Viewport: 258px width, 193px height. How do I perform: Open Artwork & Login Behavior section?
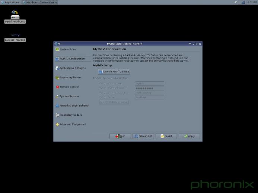[73, 106]
